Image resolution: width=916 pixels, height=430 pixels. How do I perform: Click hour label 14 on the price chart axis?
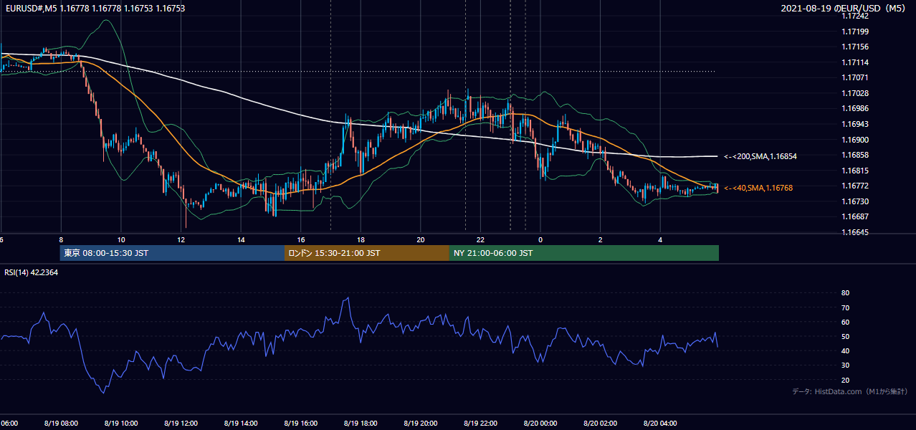pyautogui.click(x=241, y=239)
